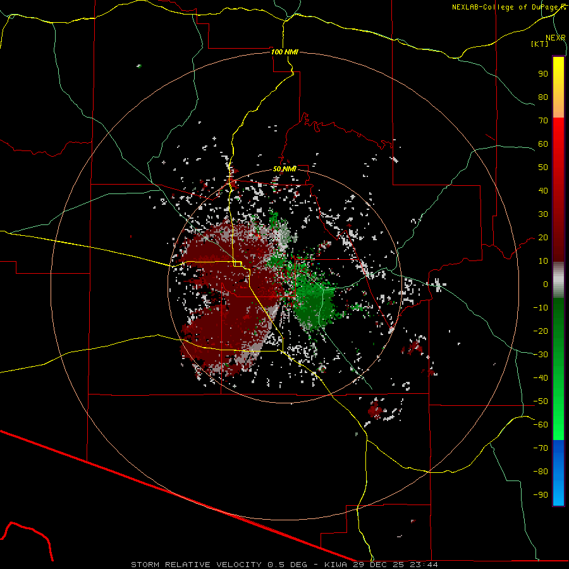Viewport: 569px width, 569px height.
Task: Click the -10 scale value
Action: pos(541,308)
